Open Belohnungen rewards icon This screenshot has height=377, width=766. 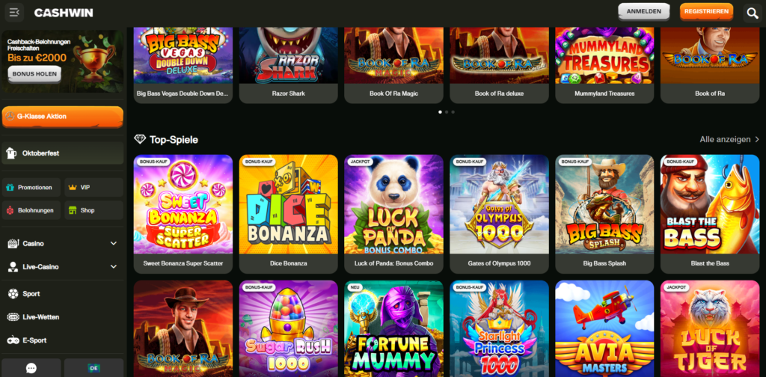tap(10, 210)
